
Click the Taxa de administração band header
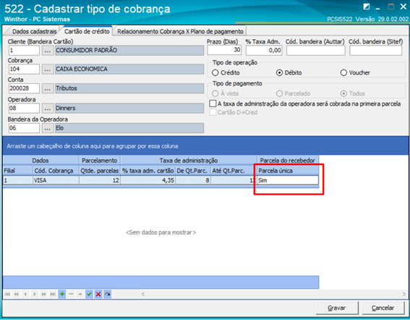click(189, 161)
